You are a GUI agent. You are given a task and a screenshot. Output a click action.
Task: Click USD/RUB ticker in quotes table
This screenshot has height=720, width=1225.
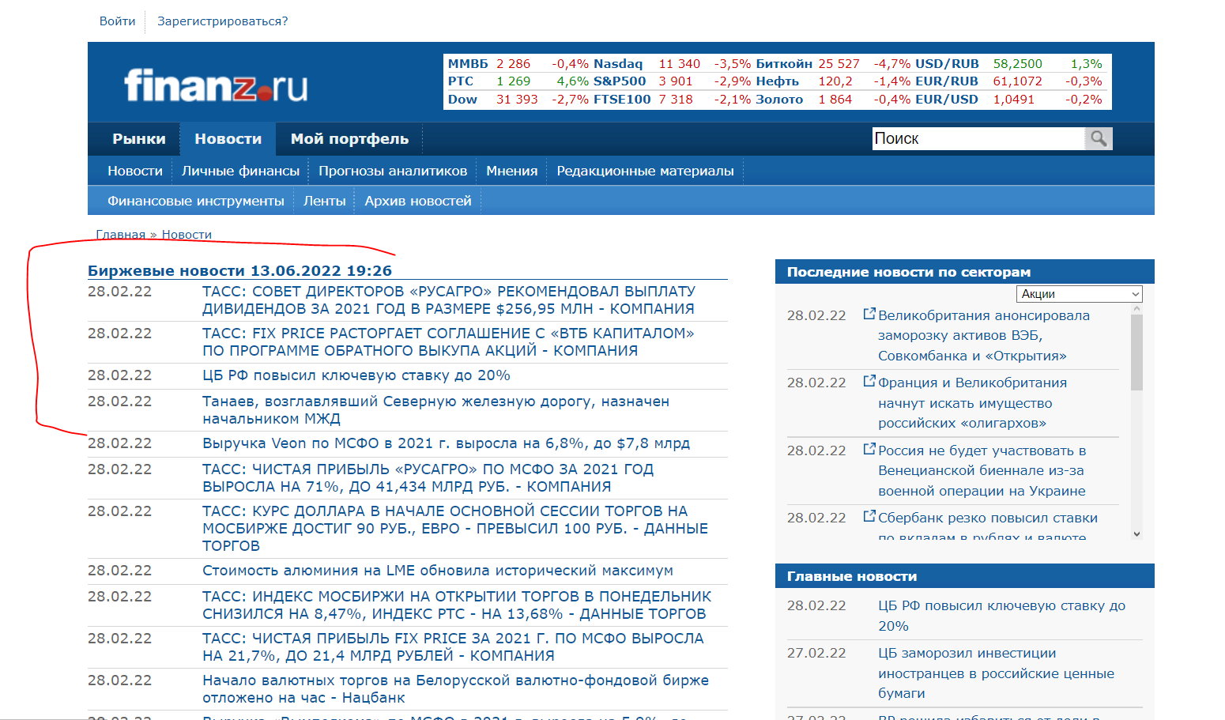[x=947, y=64]
